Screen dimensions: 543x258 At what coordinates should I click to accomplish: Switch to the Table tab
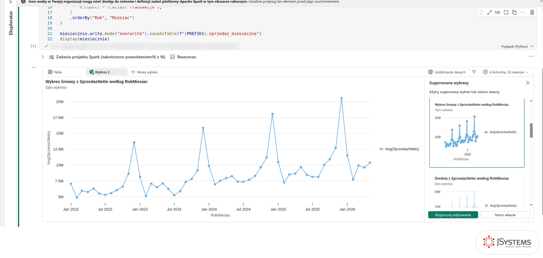click(55, 72)
